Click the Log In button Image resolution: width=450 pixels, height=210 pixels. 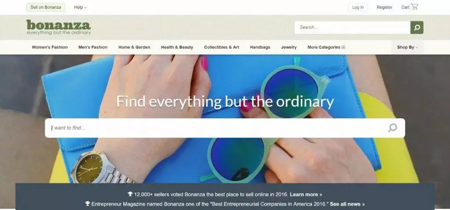tap(358, 7)
